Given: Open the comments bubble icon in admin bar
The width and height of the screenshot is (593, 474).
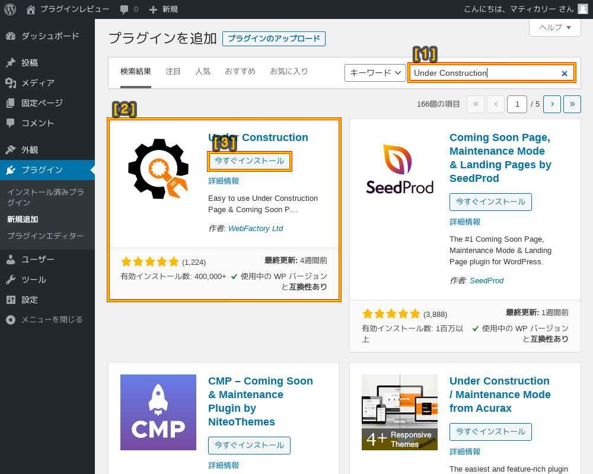Looking at the screenshot, I should pyautogui.click(x=124, y=9).
